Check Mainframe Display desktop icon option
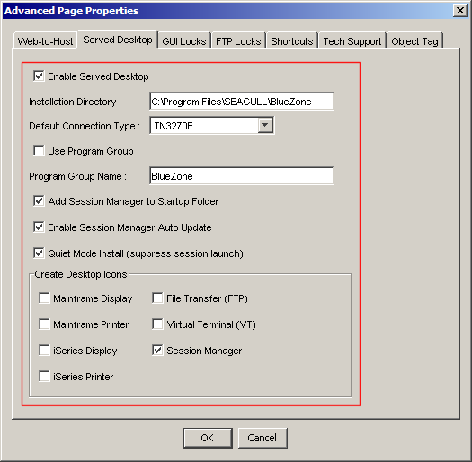Screen dimensions: 472x462 pos(44,298)
